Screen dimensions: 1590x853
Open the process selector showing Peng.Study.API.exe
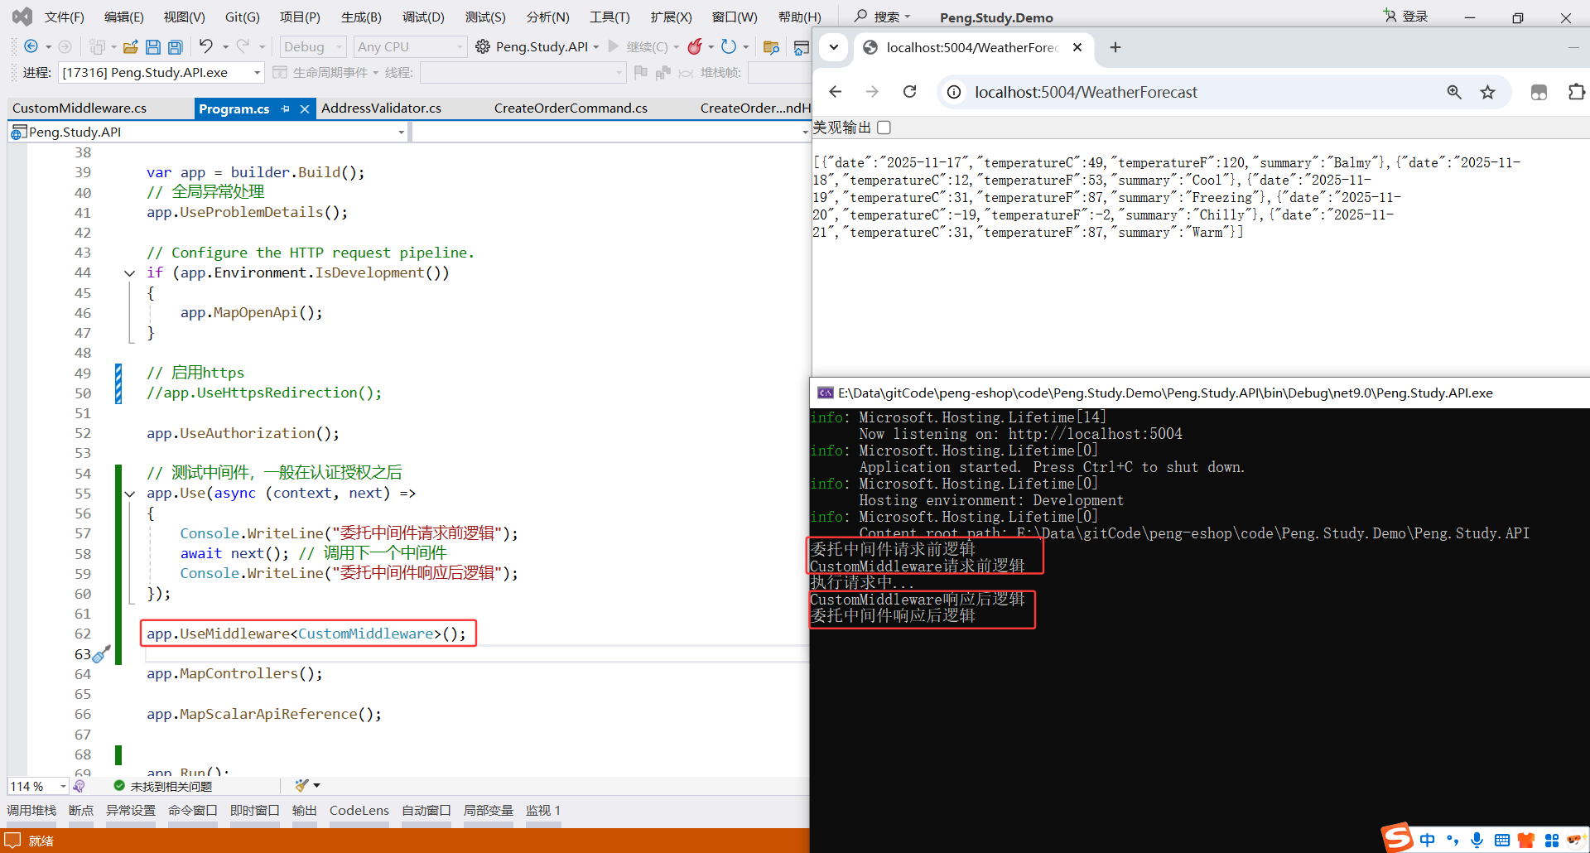[x=161, y=73]
